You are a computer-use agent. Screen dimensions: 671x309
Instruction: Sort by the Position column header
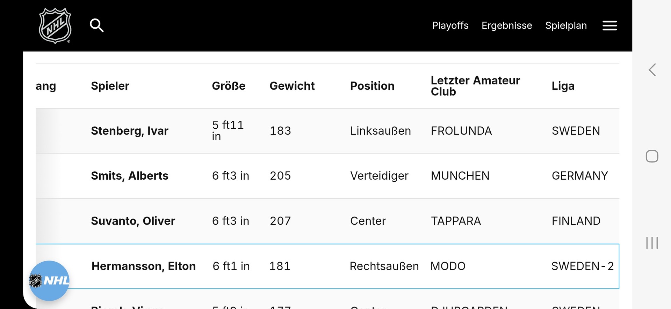372,86
